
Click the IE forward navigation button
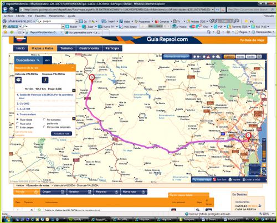click(12, 9)
